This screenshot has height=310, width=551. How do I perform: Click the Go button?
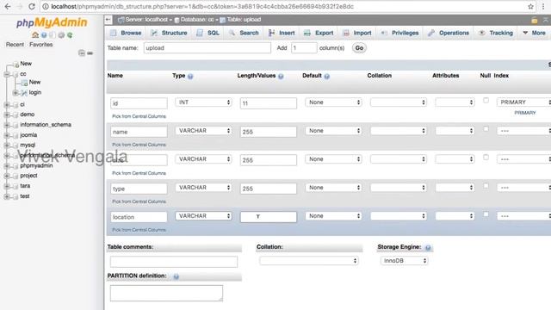pyautogui.click(x=359, y=48)
